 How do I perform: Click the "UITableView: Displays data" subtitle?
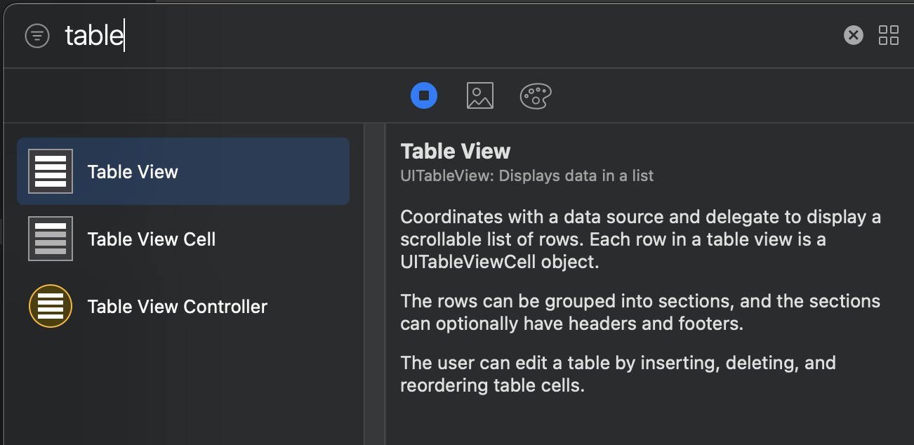pos(526,175)
